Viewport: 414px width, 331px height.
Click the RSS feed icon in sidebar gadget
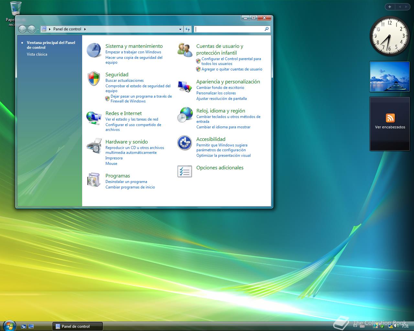click(x=390, y=118)
